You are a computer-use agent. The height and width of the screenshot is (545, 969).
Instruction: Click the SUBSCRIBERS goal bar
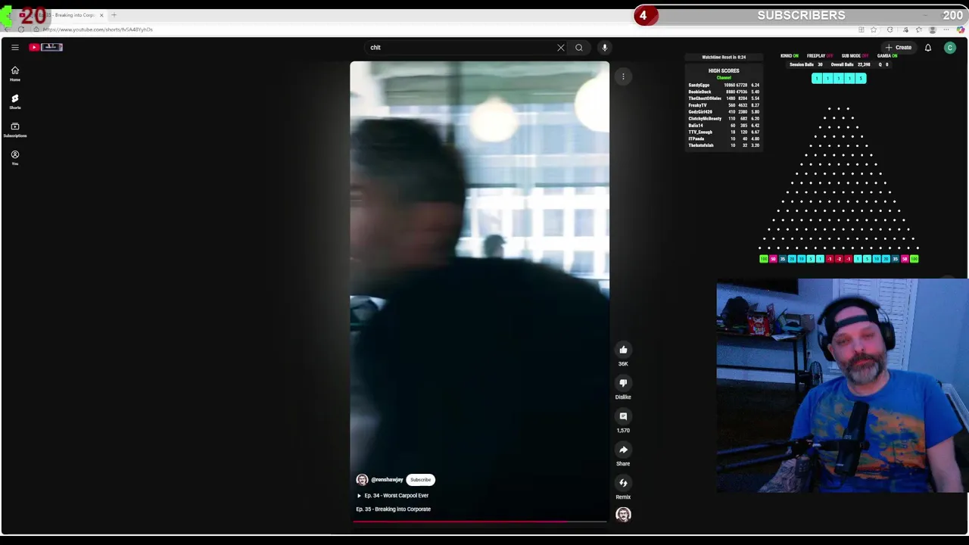(802, 15)
